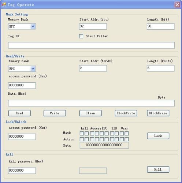This screenshot has height=183, width=182.
Task: Check the first TID Mask checkbox
Action: 112,133
